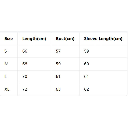Click the Size column header

(9, 39)
